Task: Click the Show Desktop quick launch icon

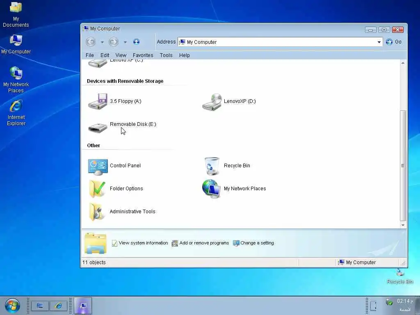Action: tap(40, 306)
